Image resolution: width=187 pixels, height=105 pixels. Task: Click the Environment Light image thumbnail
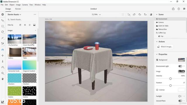[181, 71]
